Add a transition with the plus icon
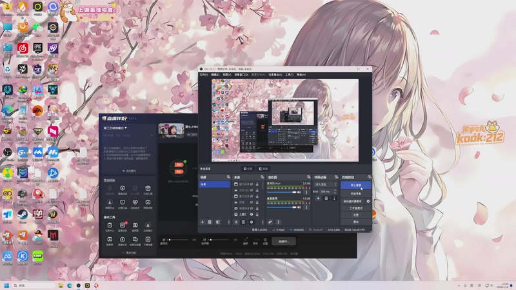Viewport: 516px width, 290px height. (318, 198)
